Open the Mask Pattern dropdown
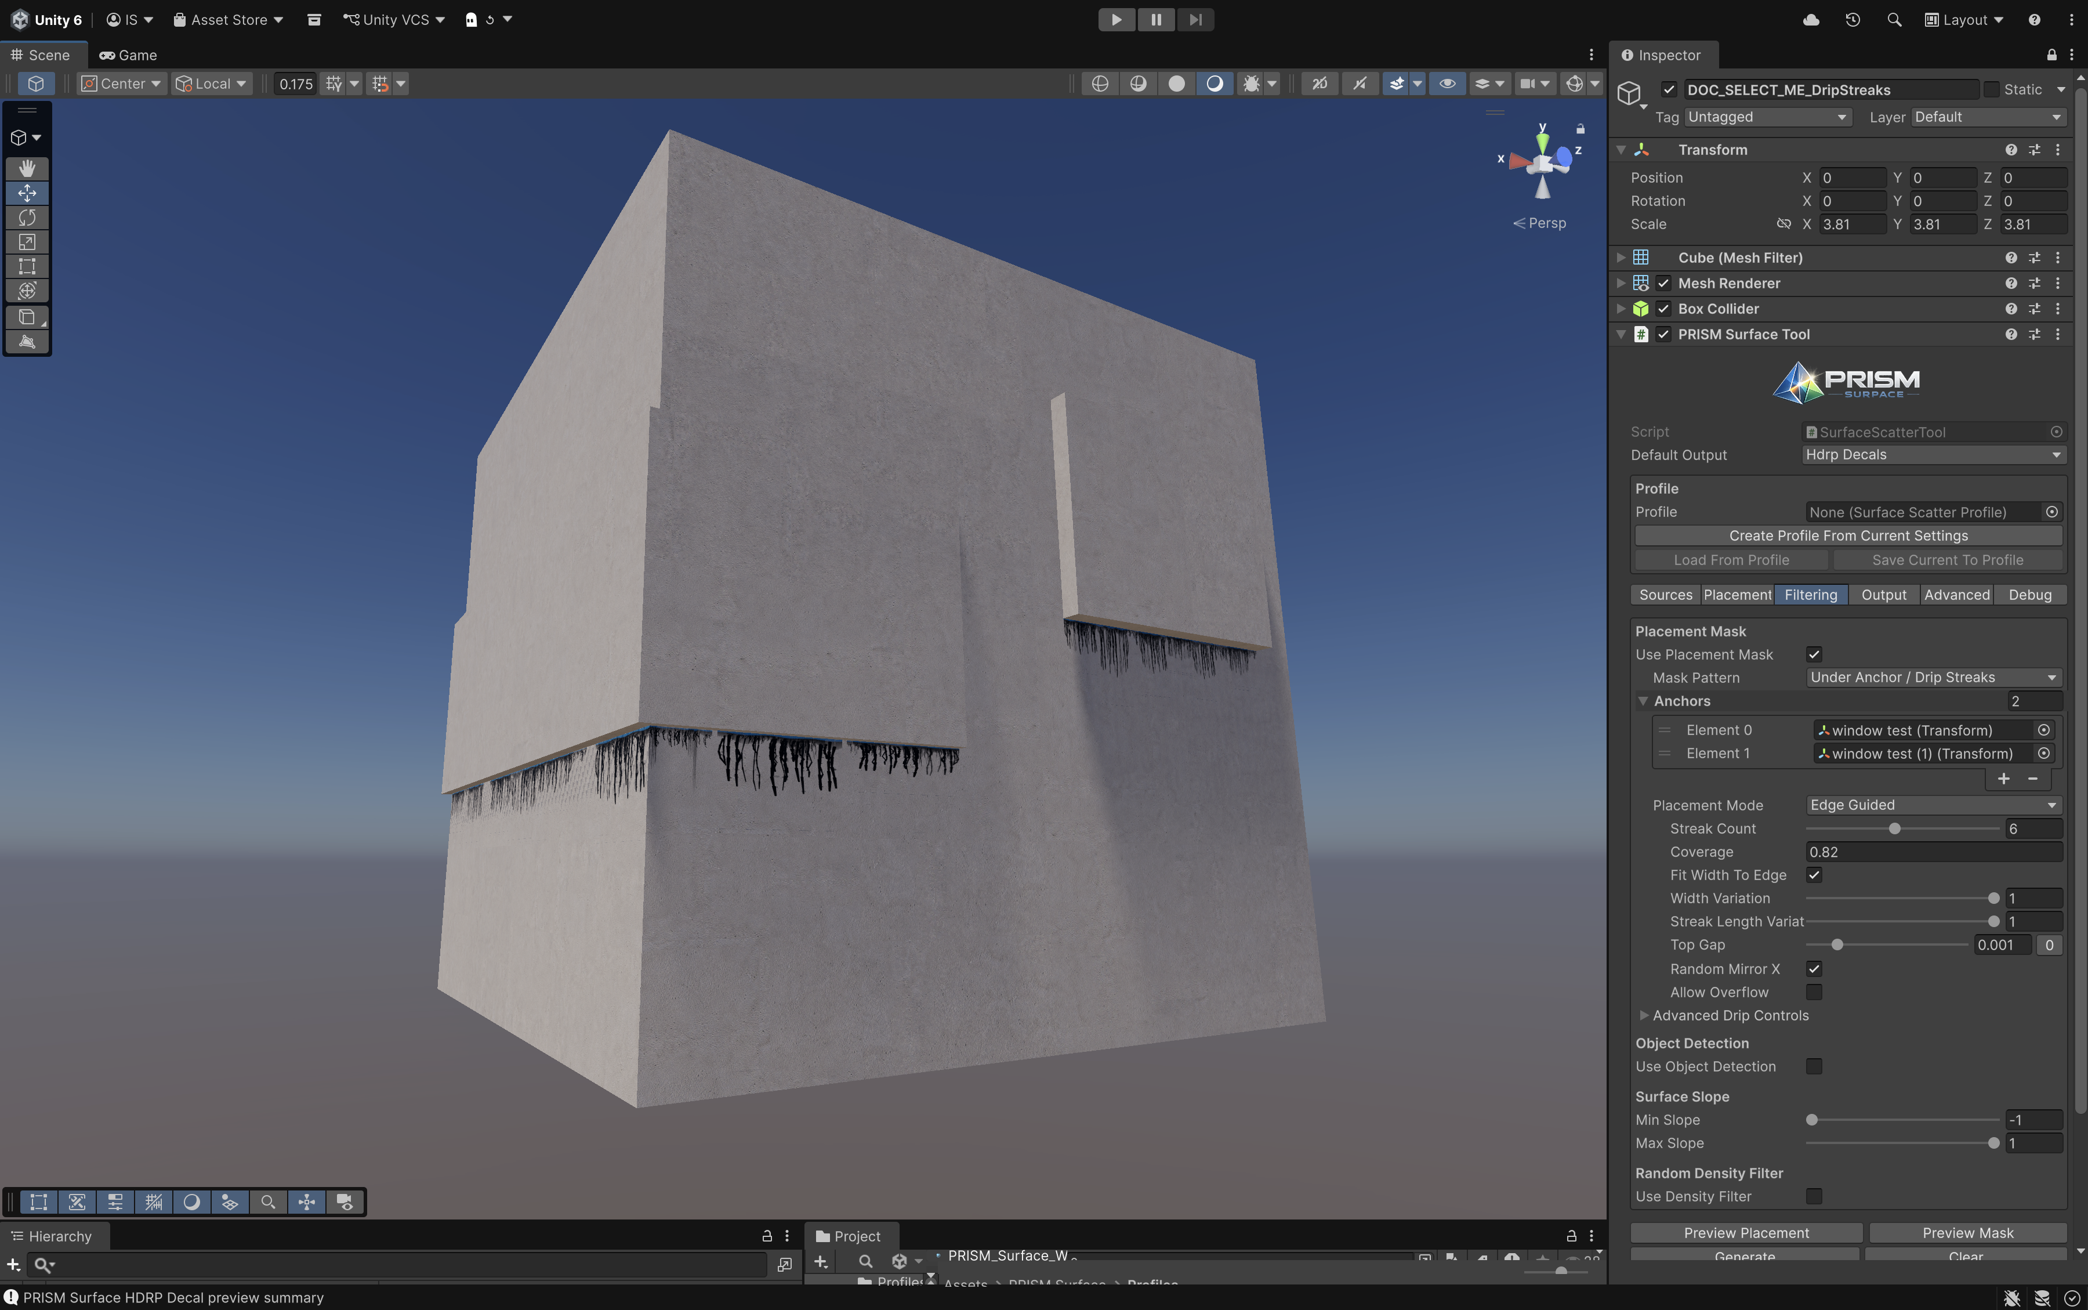 click(1934, 678)
